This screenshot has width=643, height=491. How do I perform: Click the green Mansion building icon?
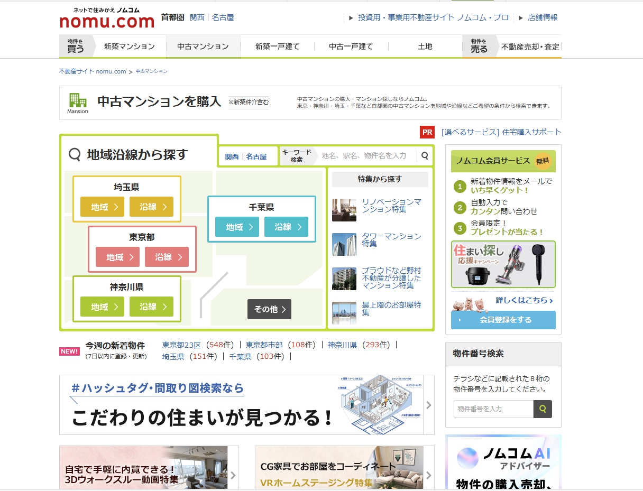[78, 103]
